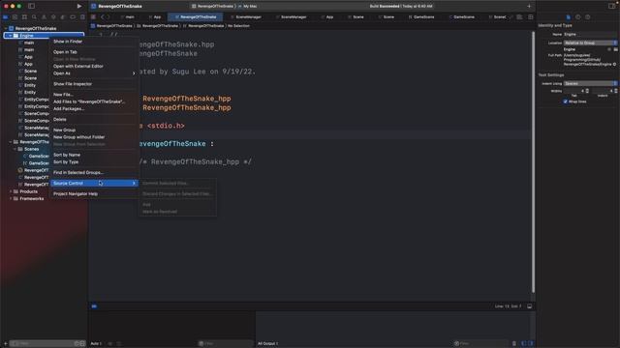Toggle the debug area minimap icon at editor bottom right

(530, 306)
